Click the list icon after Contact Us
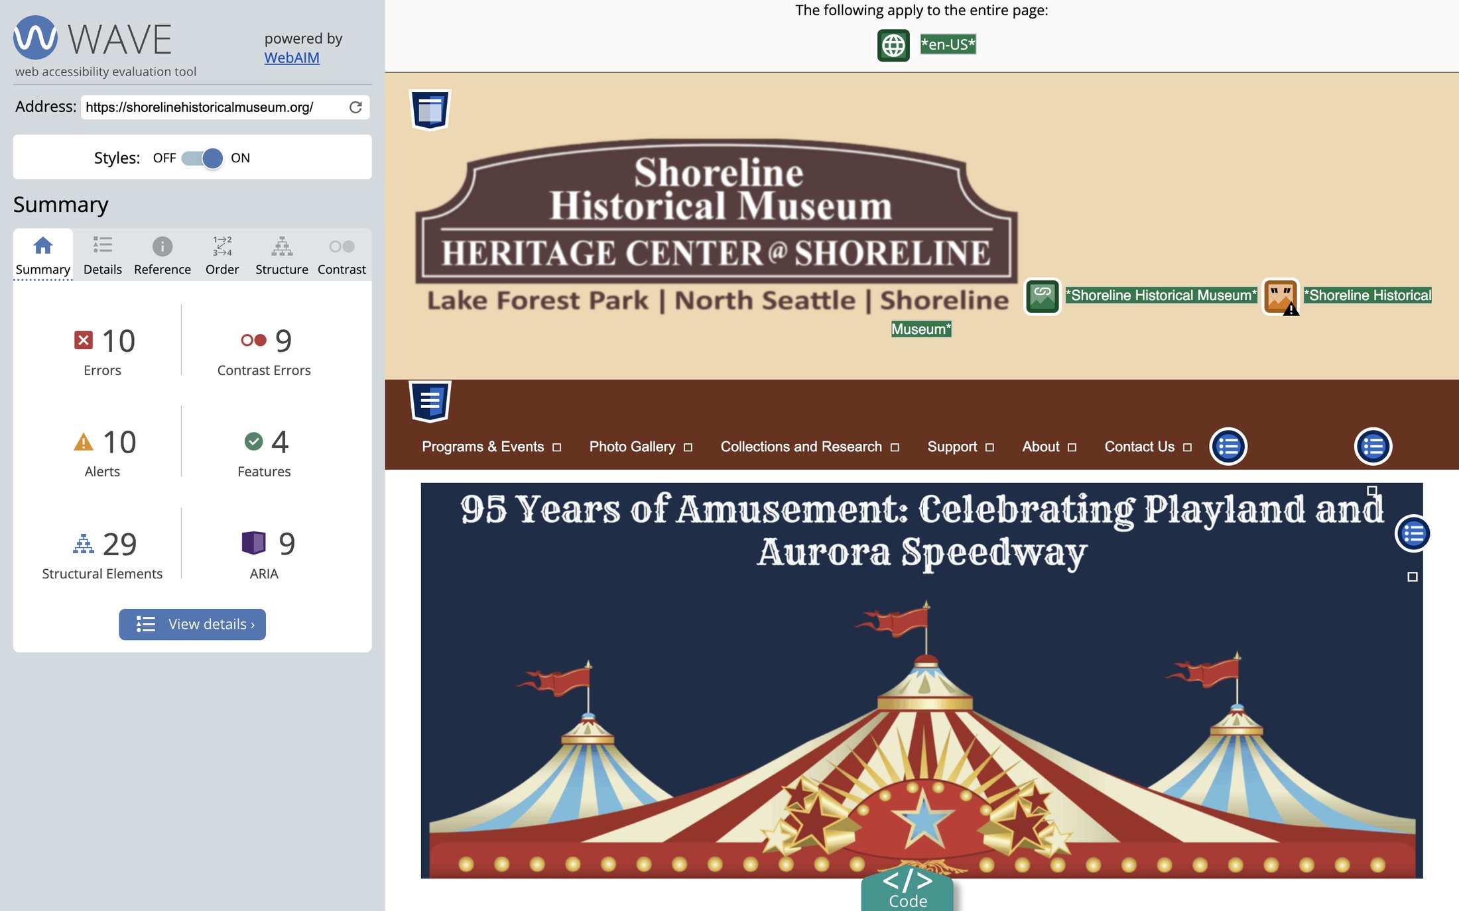Image resolution: width=1459 pixels, height=911 pixels. point(1228,447)
